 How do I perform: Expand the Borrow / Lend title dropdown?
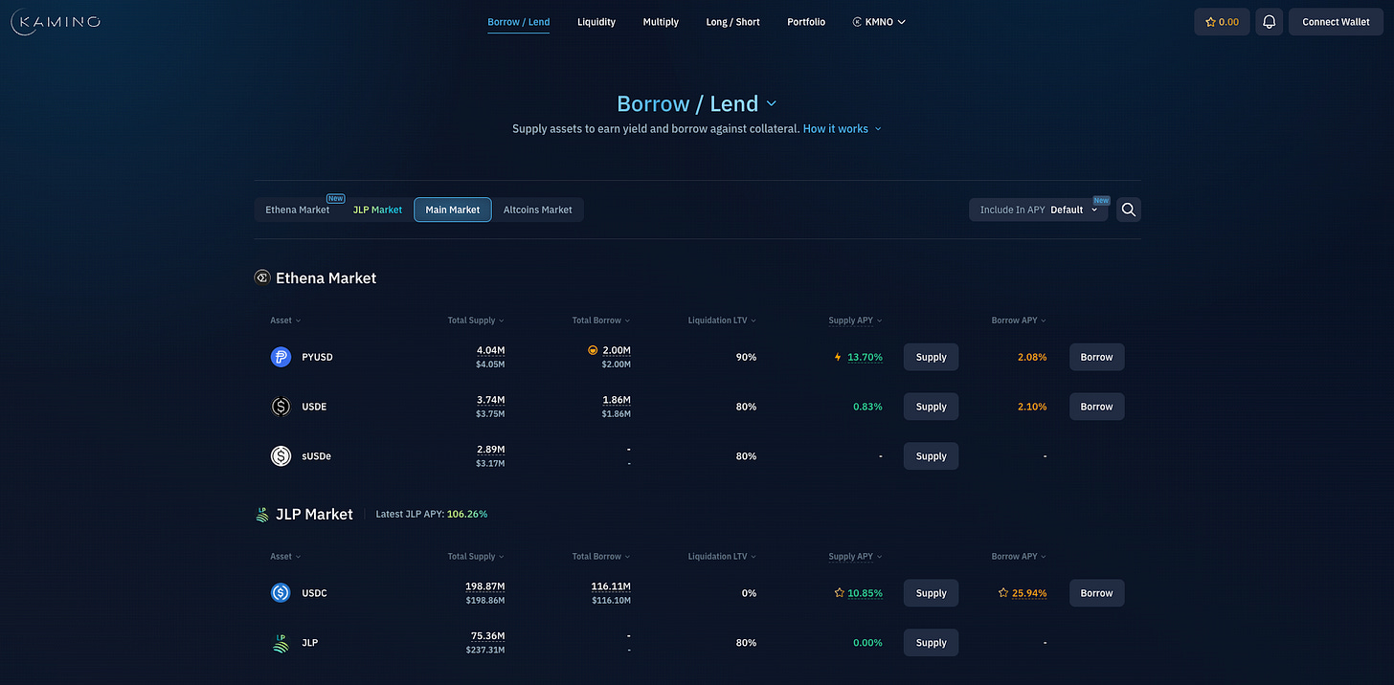[x=772, y=103]
